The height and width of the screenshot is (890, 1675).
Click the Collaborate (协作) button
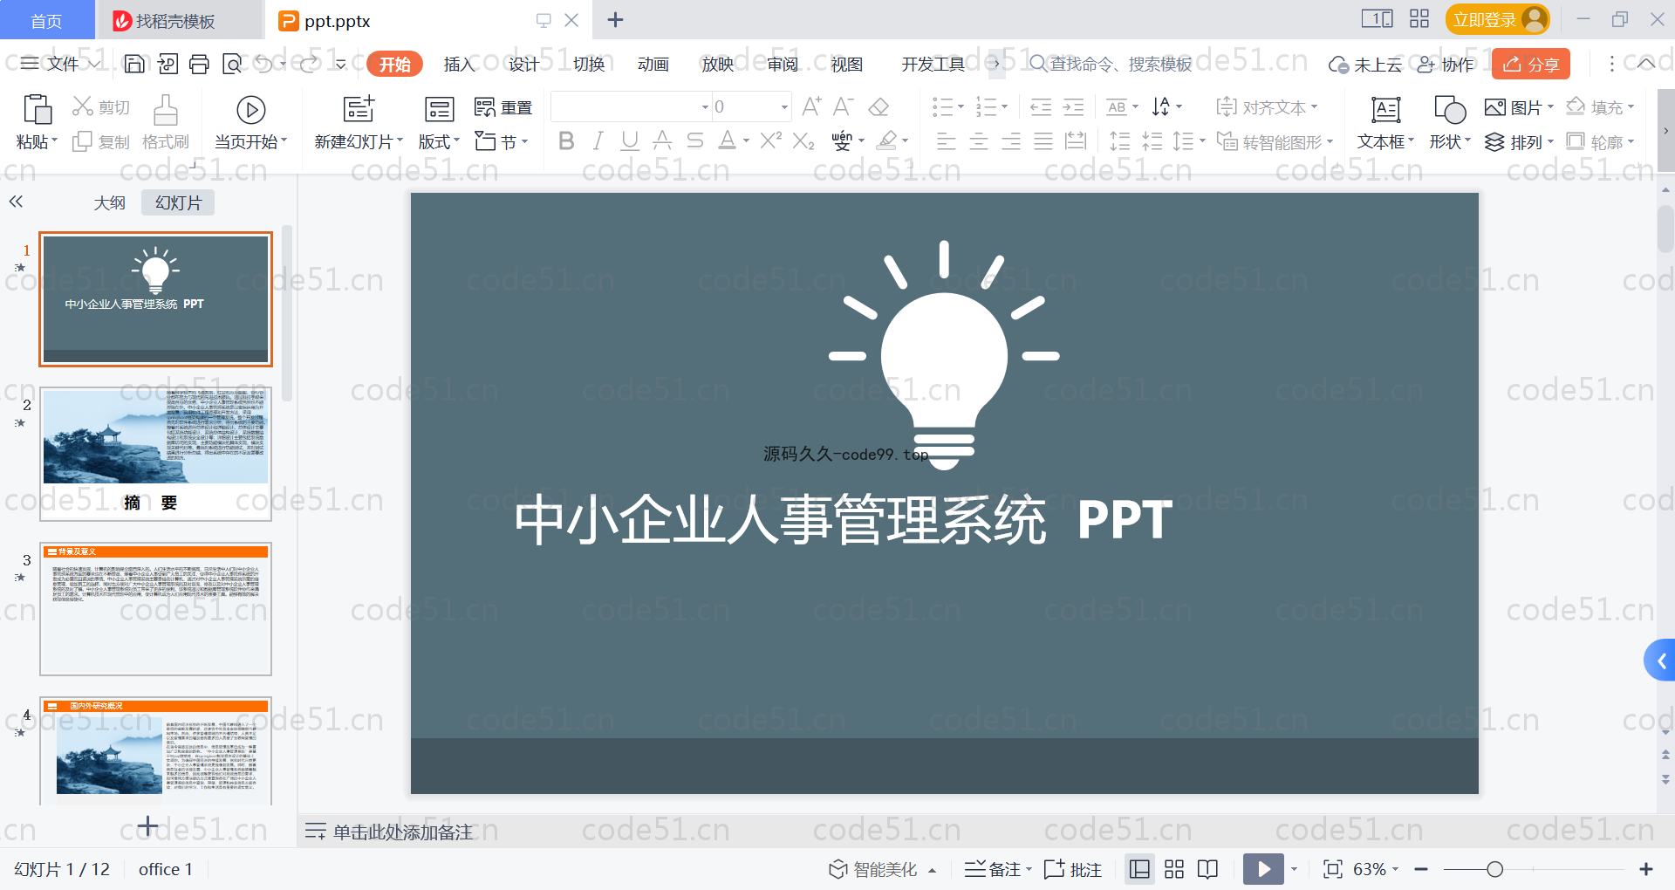(1446, 64)
